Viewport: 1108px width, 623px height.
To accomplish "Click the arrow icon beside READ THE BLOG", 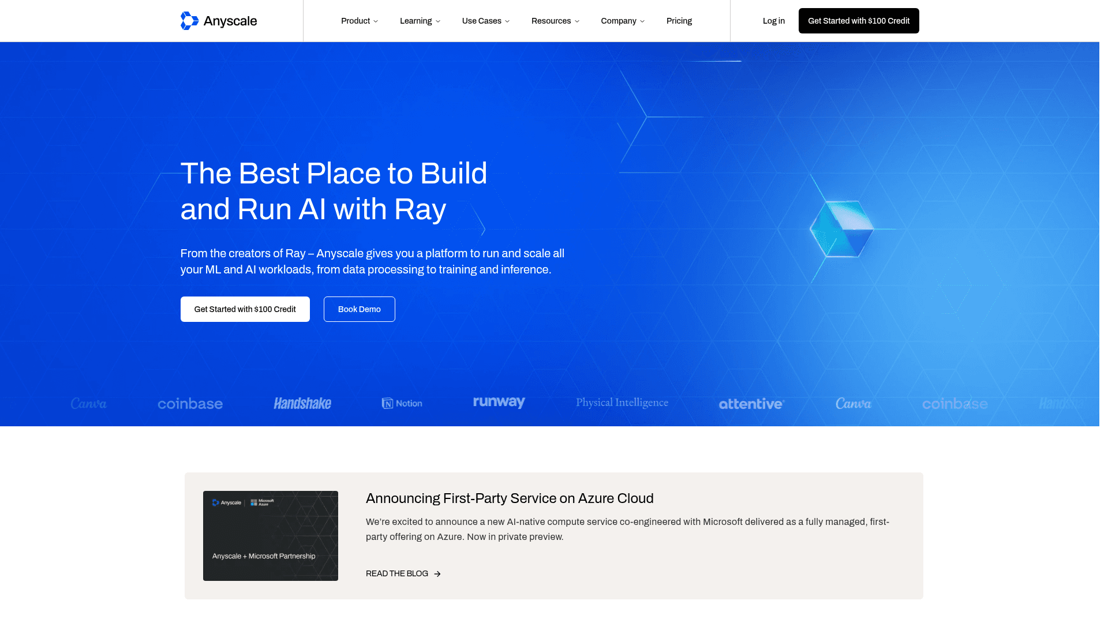I will point(437,573).
